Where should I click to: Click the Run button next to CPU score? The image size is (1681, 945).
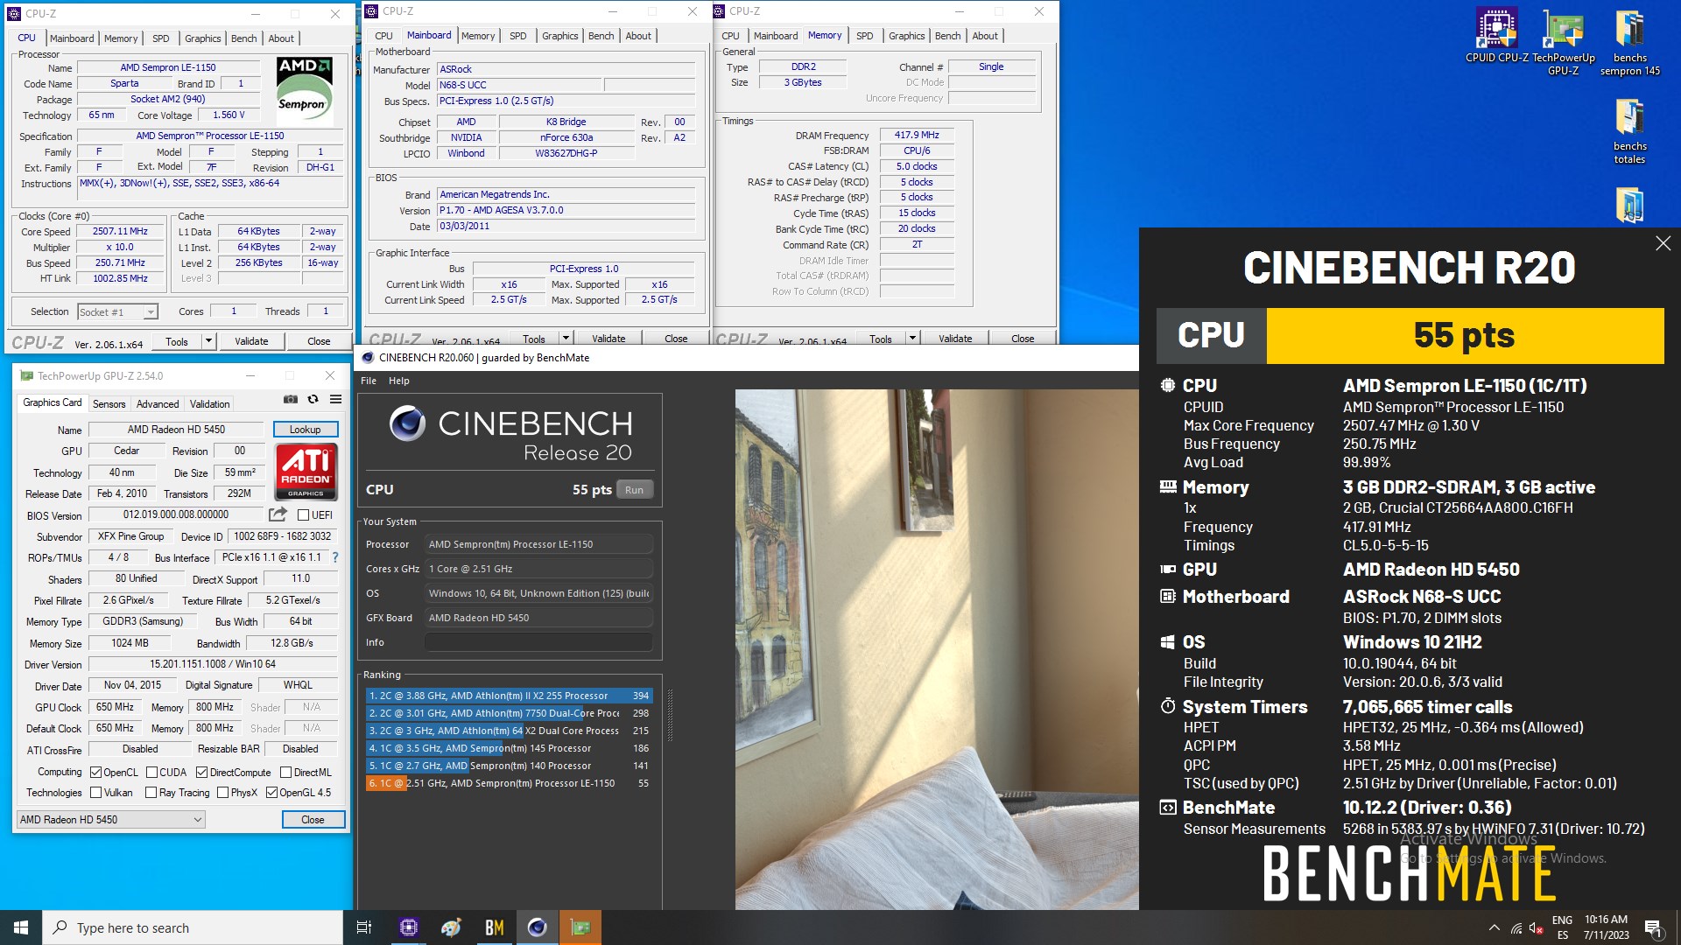pos(634,490)
